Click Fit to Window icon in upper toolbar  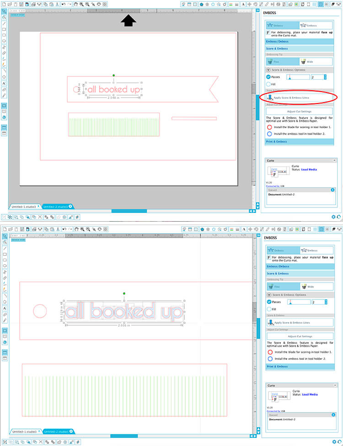pos(105,4)
